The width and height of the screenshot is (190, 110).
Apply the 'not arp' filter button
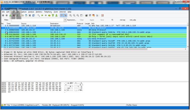click(x=122, y=20)
